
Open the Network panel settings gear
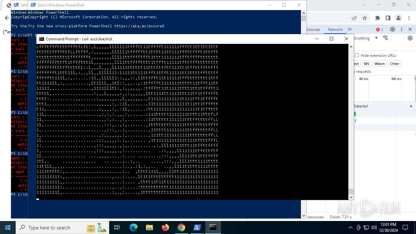coord(410,38)
